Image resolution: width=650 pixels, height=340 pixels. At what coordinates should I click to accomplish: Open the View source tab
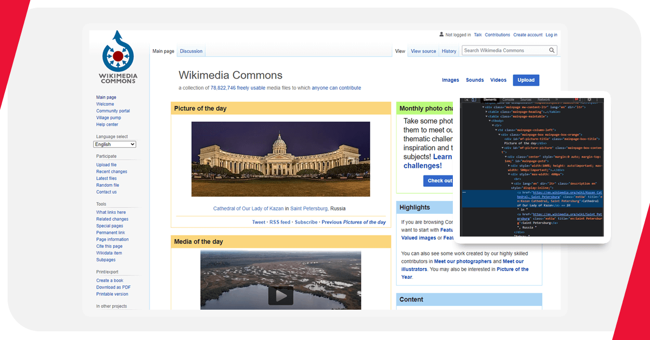point(424,51)
